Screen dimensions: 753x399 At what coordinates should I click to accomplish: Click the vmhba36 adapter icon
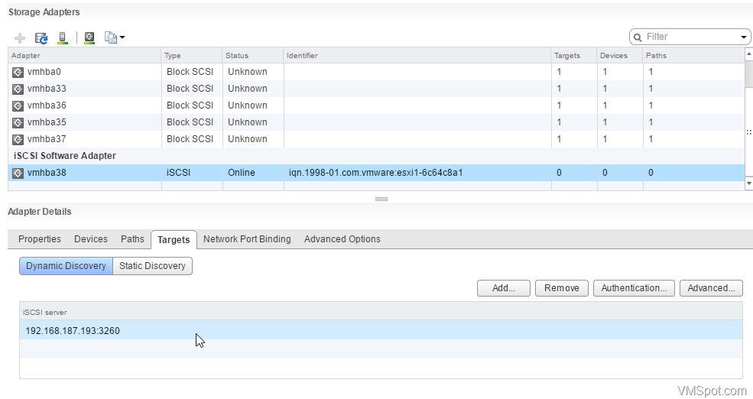[18, 105]
